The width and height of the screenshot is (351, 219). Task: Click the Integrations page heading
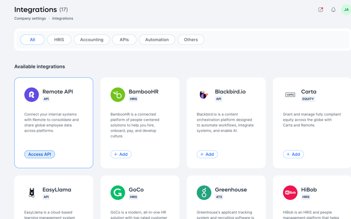[x=36, y=9]
